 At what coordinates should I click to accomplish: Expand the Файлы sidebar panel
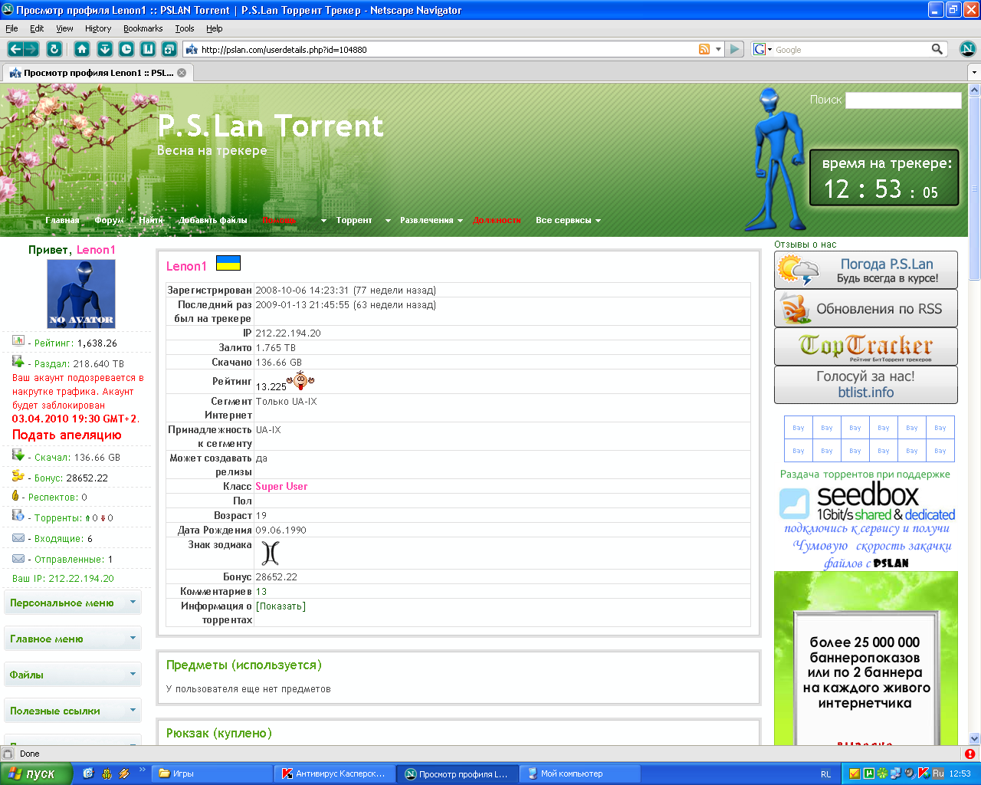pos(73,675)
